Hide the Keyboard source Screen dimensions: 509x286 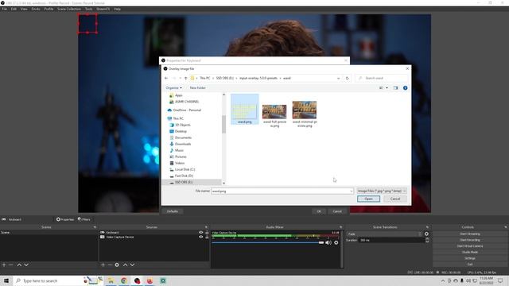(200, 233)
